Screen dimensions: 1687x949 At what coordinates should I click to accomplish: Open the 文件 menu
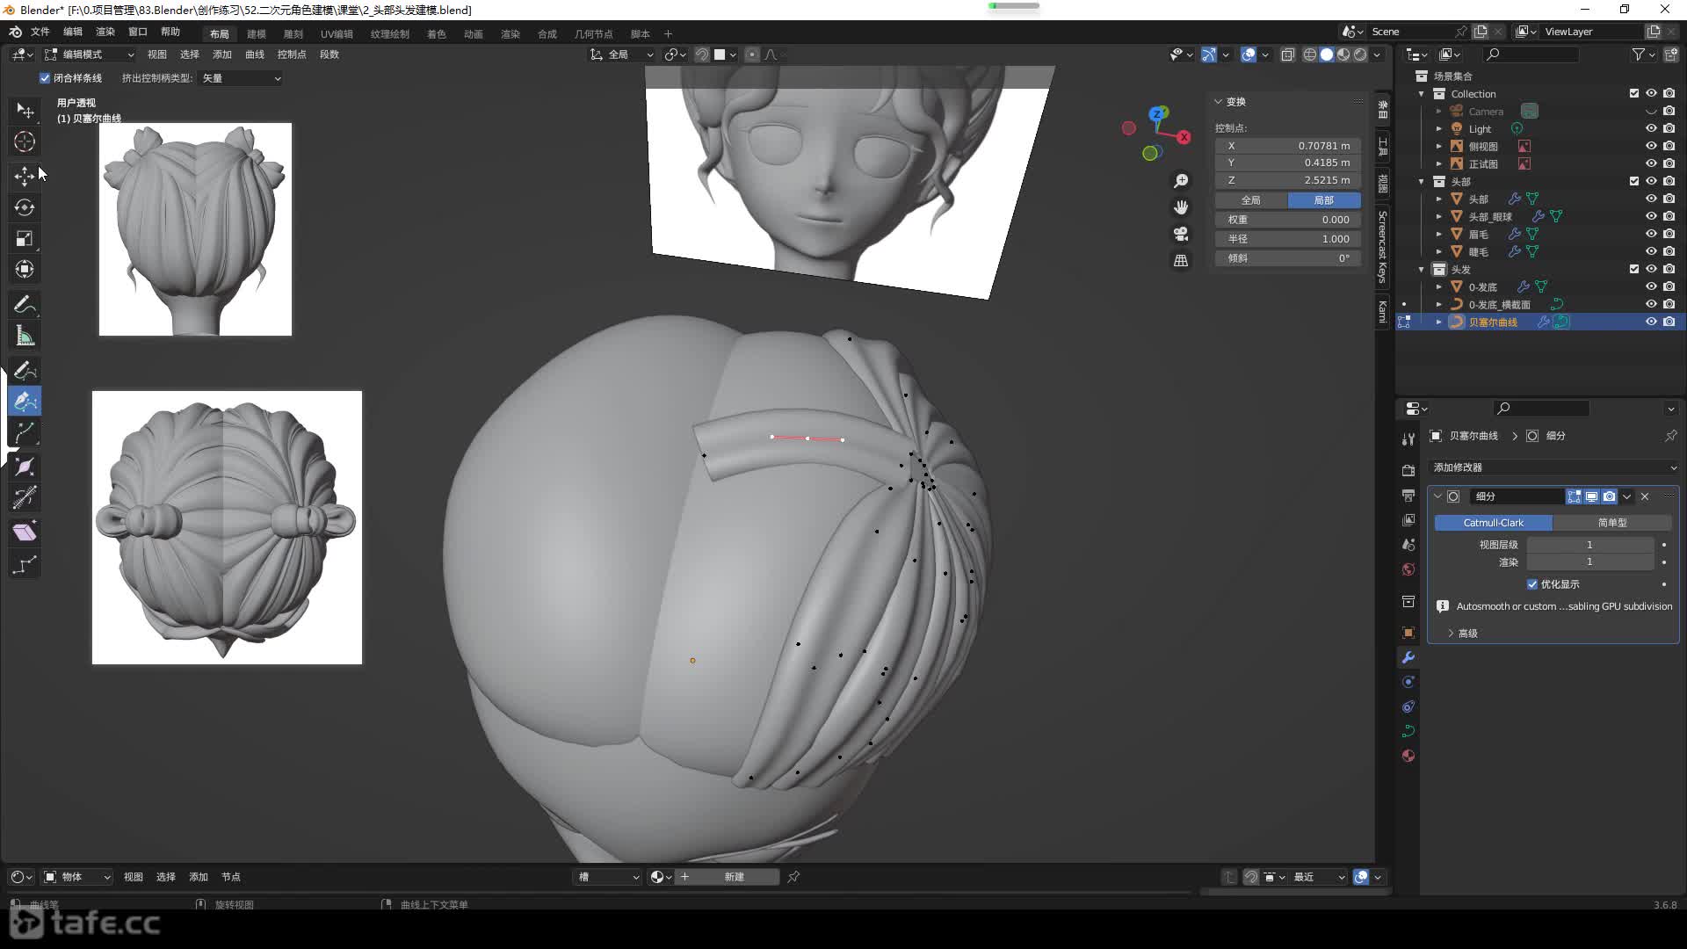pos(40,32)
